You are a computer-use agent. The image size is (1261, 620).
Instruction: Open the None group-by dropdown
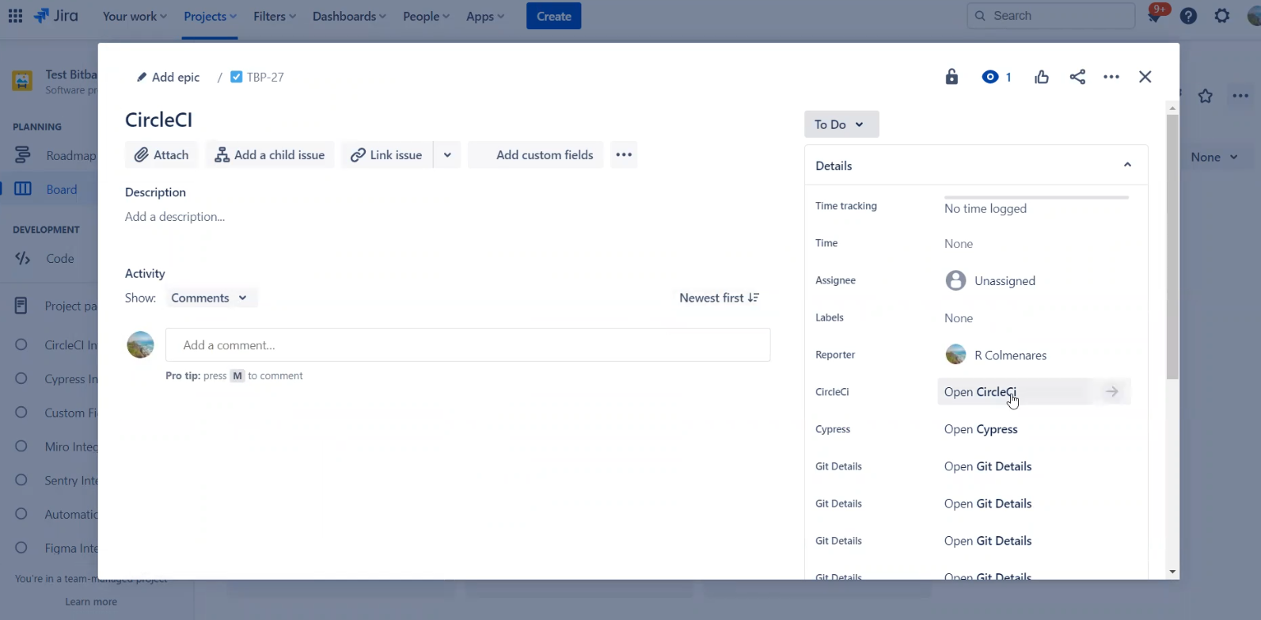(1214, 157)
